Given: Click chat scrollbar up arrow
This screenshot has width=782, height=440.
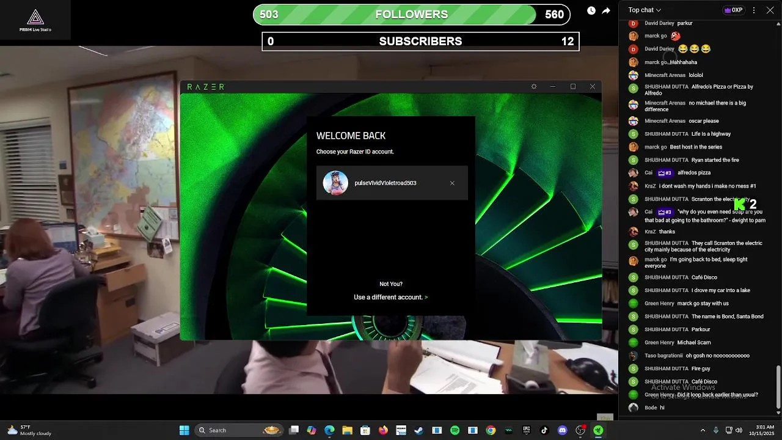Looking at the screenshot, I should (x=778, y=24).
